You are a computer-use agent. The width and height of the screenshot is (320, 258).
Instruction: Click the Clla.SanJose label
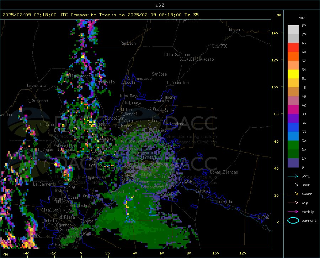(177, 55)
